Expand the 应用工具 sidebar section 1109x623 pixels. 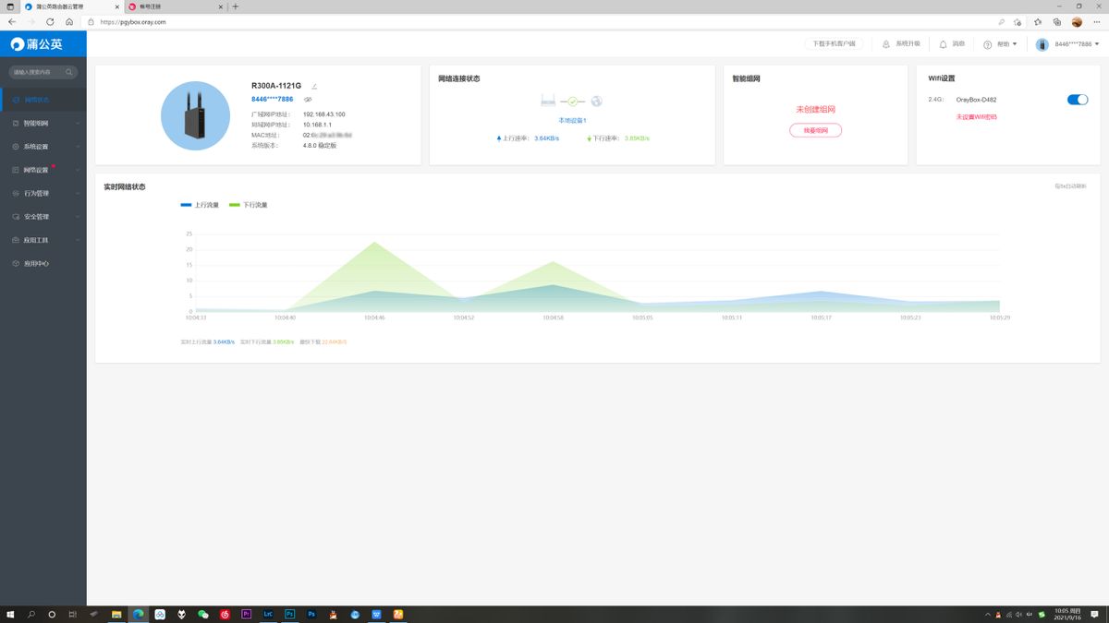pyautogui.click(x=43, y=240)
